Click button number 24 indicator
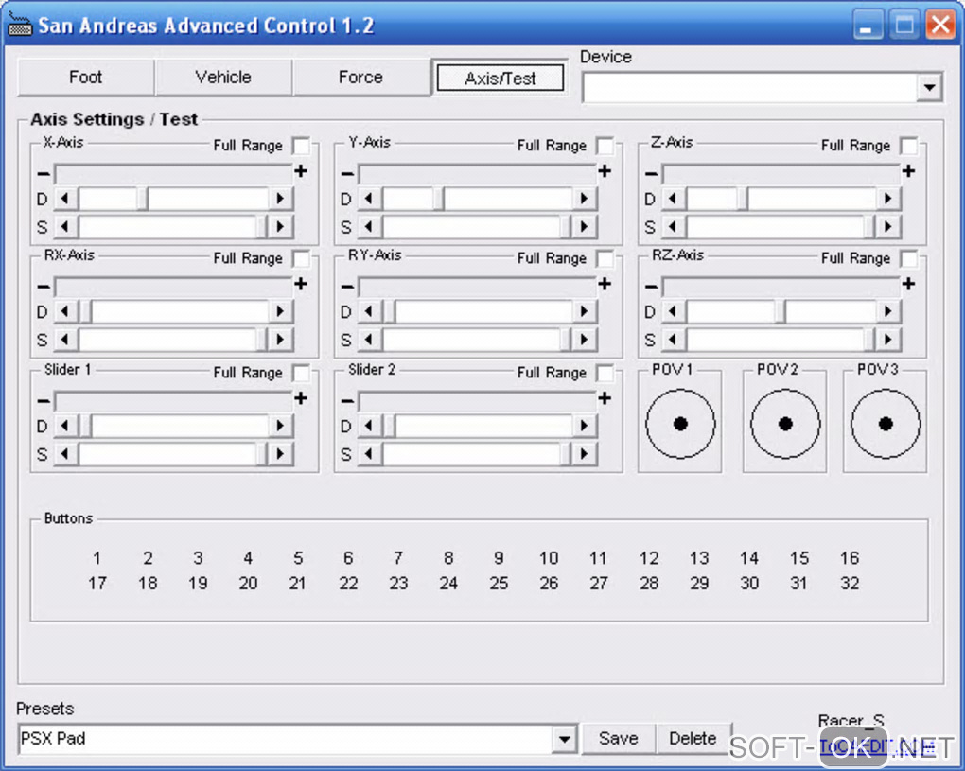Screen dimensions: 965x771 448,584
